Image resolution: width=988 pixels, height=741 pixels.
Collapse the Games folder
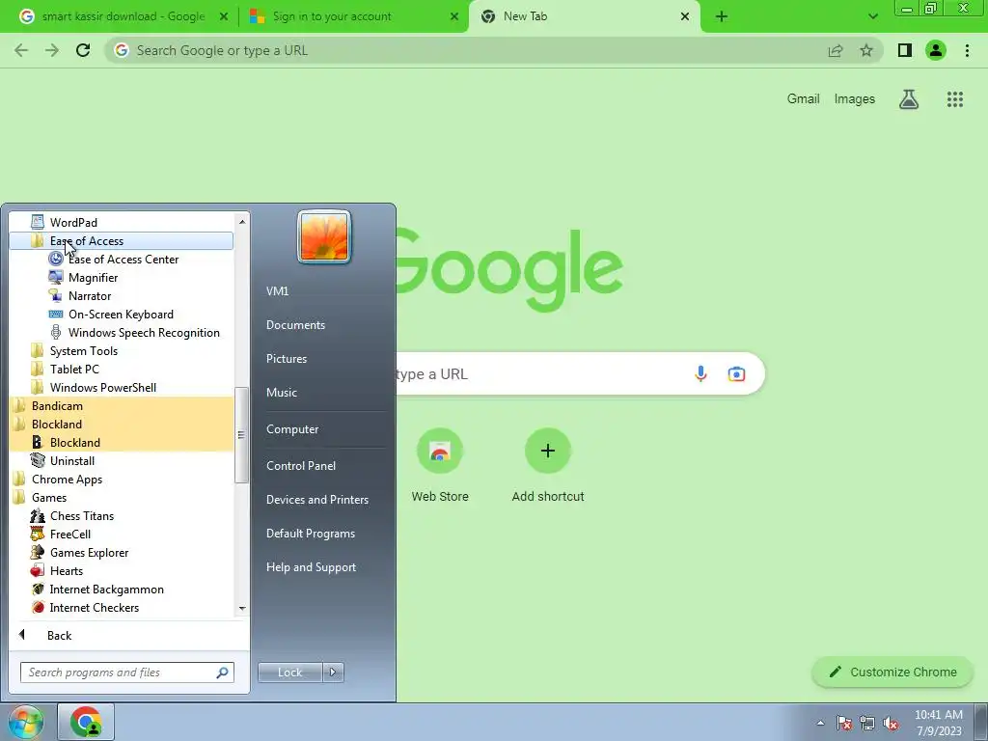point(48,497)
